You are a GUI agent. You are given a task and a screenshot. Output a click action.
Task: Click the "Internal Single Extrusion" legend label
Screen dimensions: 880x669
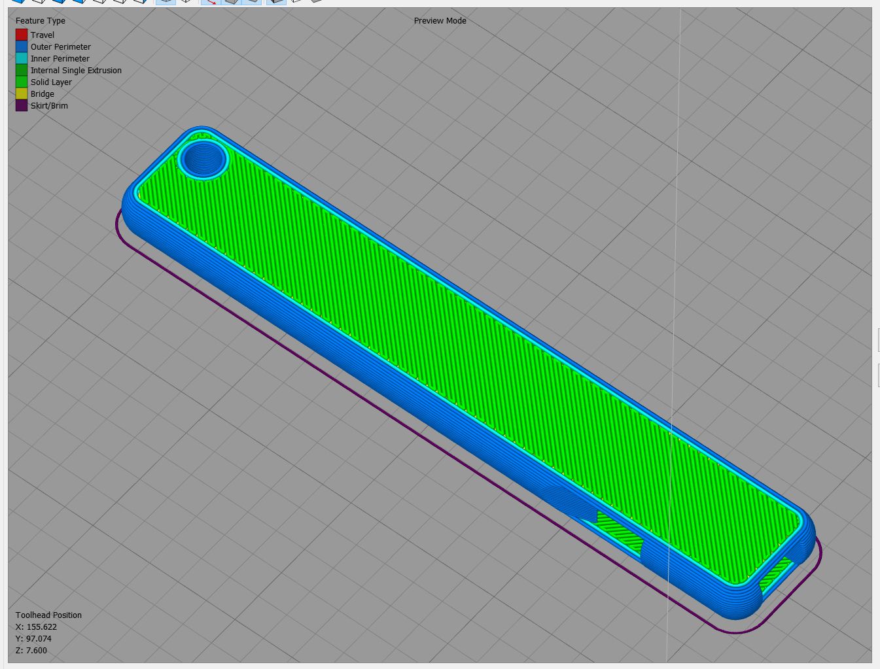click(76, 71)
